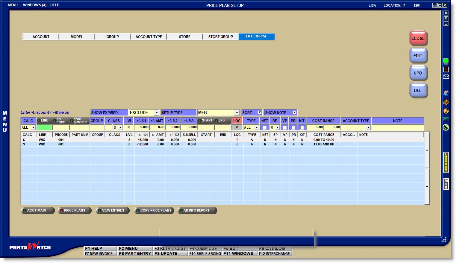Viewport: 456px width, 263px height.
Task: Expand the SHOW EXPIRED dropdown showing EXCLUDE
Action: (x=156, y=113)
